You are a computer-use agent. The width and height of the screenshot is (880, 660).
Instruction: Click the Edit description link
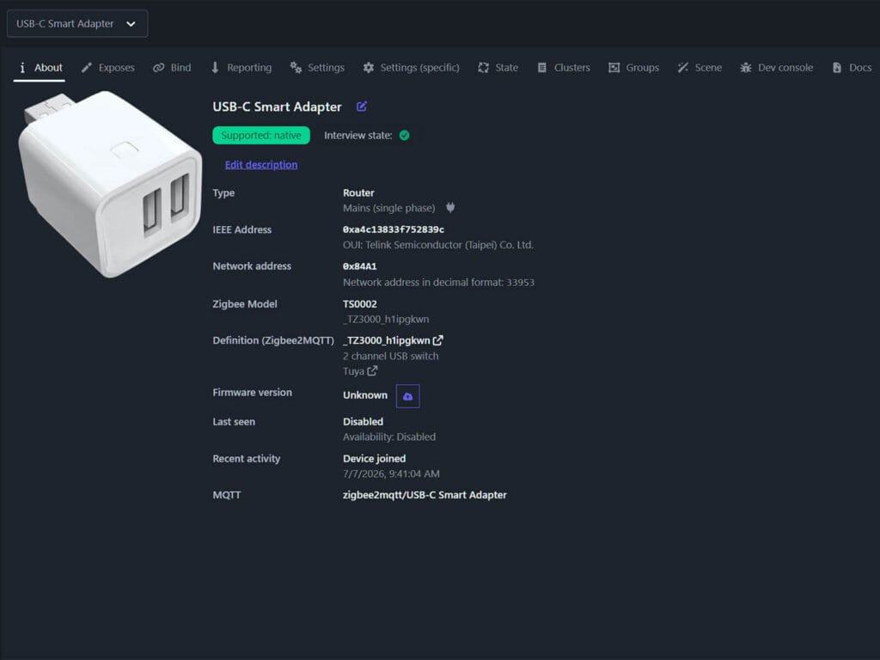[261, 164]
